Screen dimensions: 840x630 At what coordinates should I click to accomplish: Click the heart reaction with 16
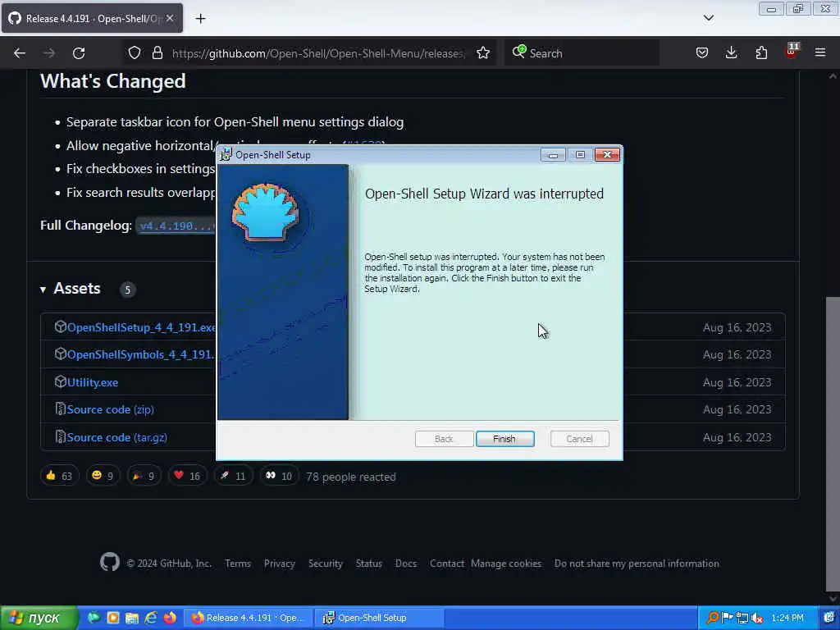187,476
